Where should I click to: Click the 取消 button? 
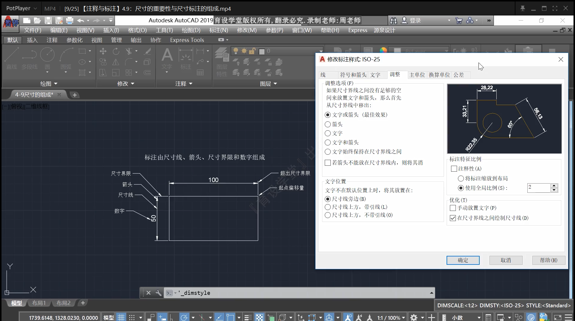click(506, 260)
